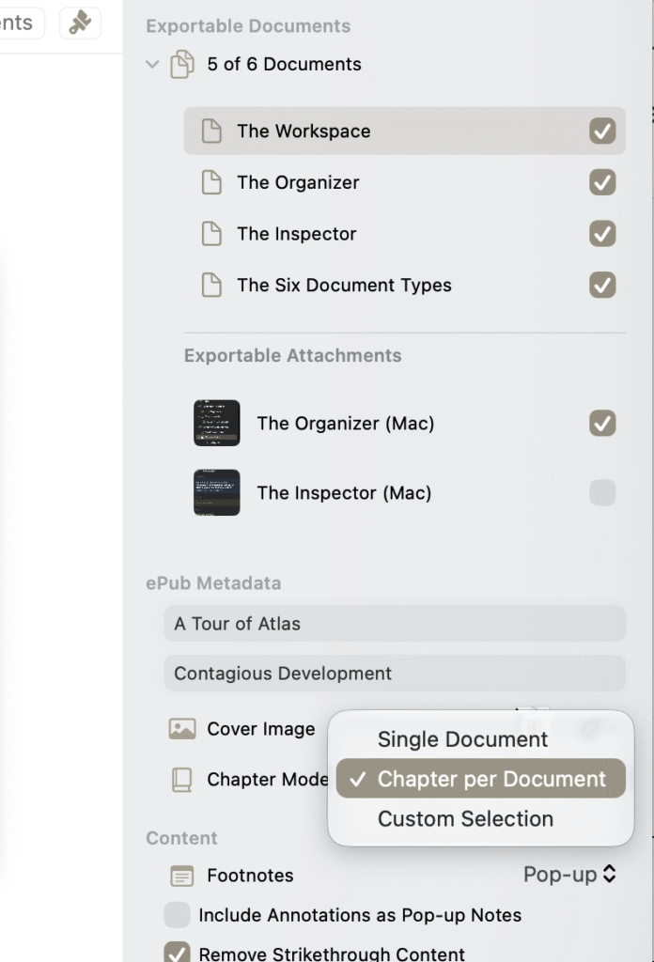Screen dimensions: 654x962
Task: Click the Footnotes icon
Action: (x=181, y=877)
